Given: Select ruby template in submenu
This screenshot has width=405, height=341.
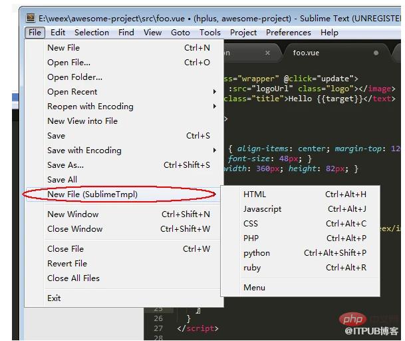Looking at the screenshot, I should coord(301,268).
